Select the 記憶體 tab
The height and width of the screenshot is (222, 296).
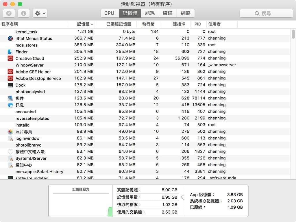tap(130, 13)
